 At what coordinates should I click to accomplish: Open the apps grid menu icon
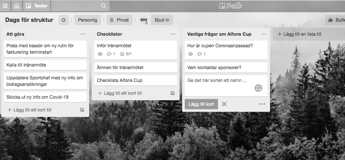click(5, 6)
